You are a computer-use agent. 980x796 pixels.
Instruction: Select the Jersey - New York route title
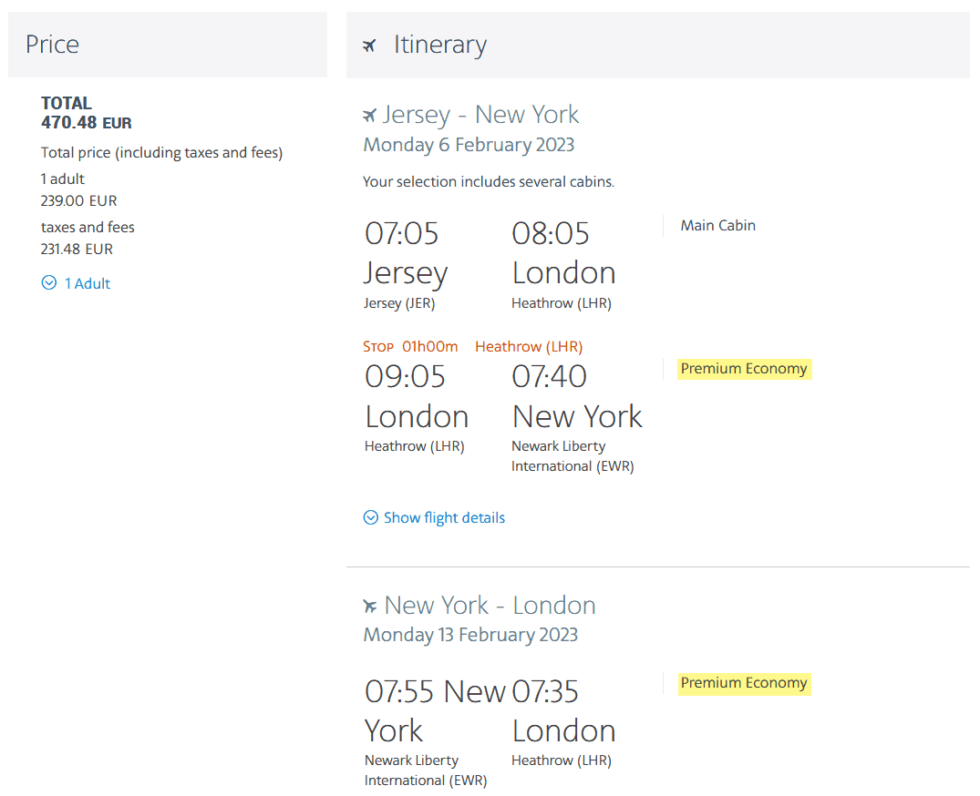480,115
